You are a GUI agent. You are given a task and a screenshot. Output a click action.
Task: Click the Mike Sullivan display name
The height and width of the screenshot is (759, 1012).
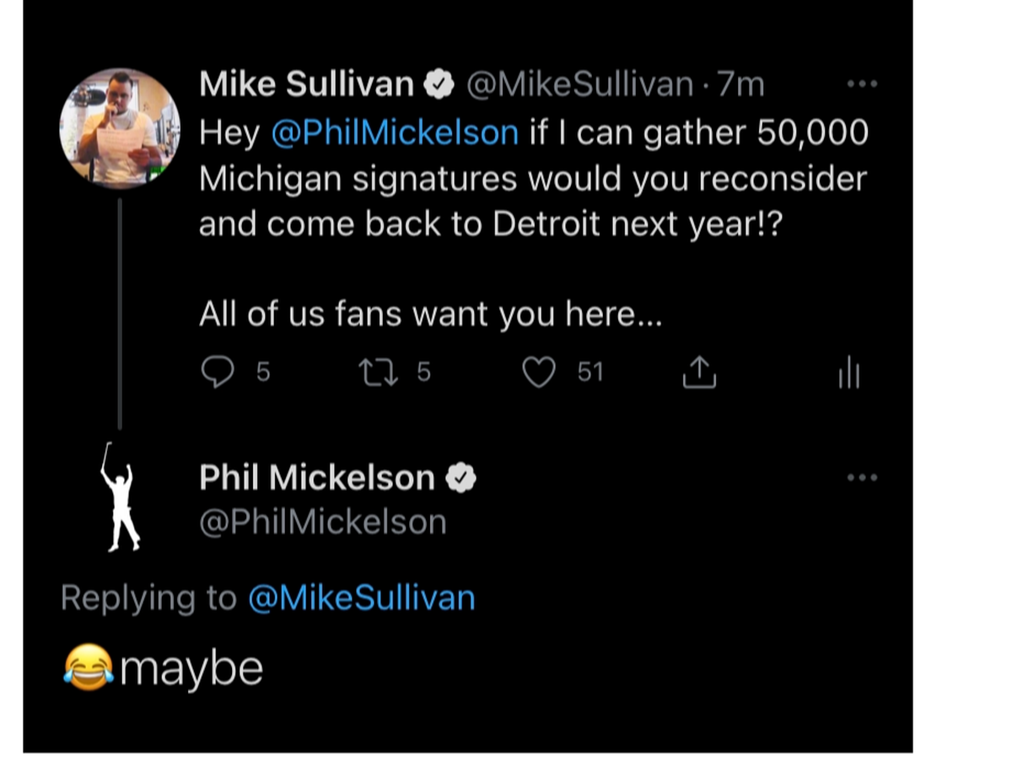(x=307, y=84)
